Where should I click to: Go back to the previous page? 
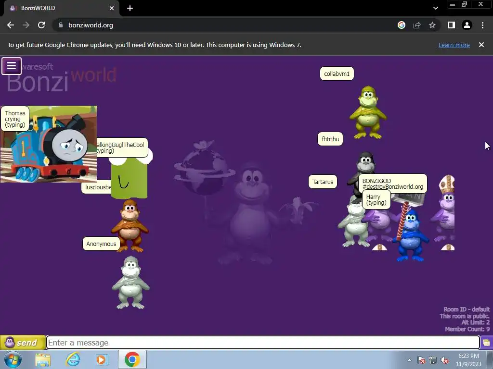[x=11, y=25]
